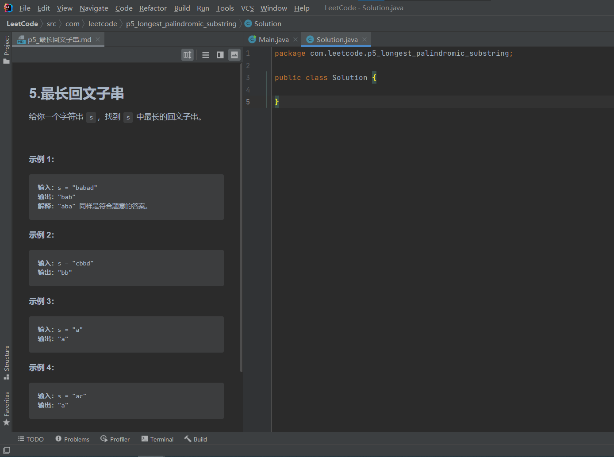Screen dimensions: 614x457
Task: Click the 'public' keyword on line 3
Action: [x=288, y=77]
